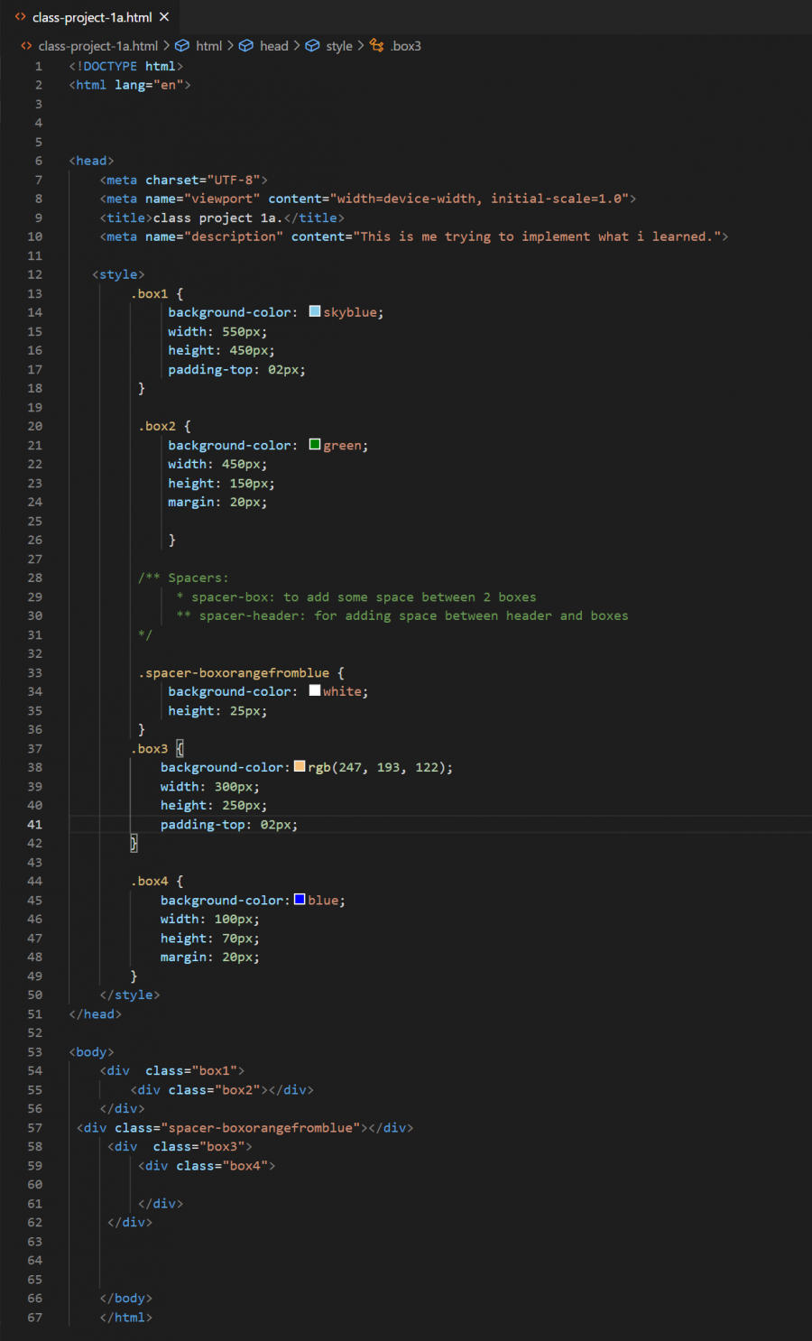
Task: Open class-project-1a.html breadcrumb dropdown
Action: tap(98, 46)
